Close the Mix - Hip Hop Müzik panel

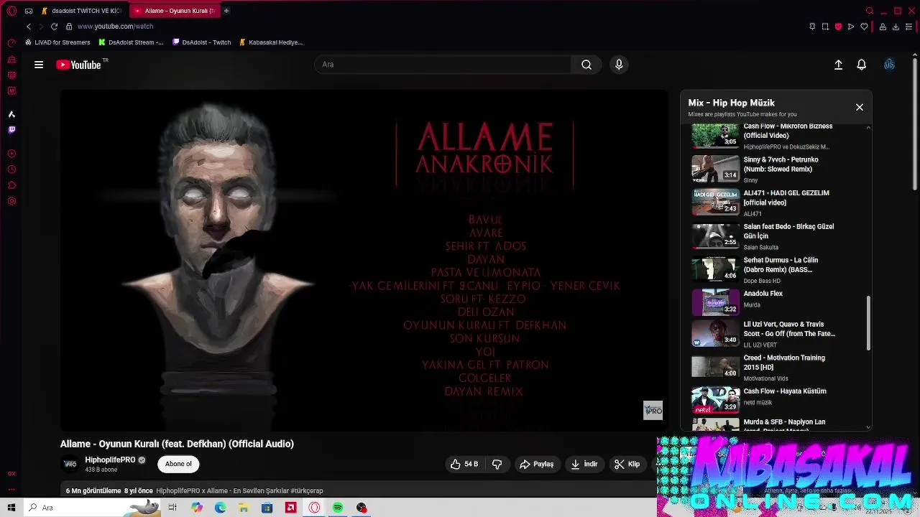[x=859, y=107]
